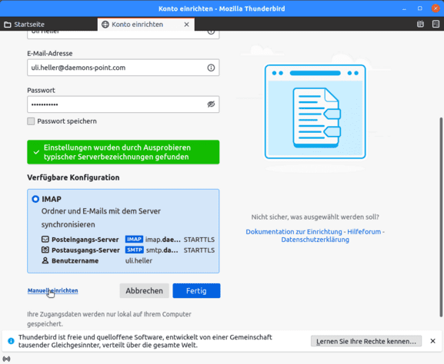Click the Verfügbare Konfiguration heading

(x=73, y=177)
